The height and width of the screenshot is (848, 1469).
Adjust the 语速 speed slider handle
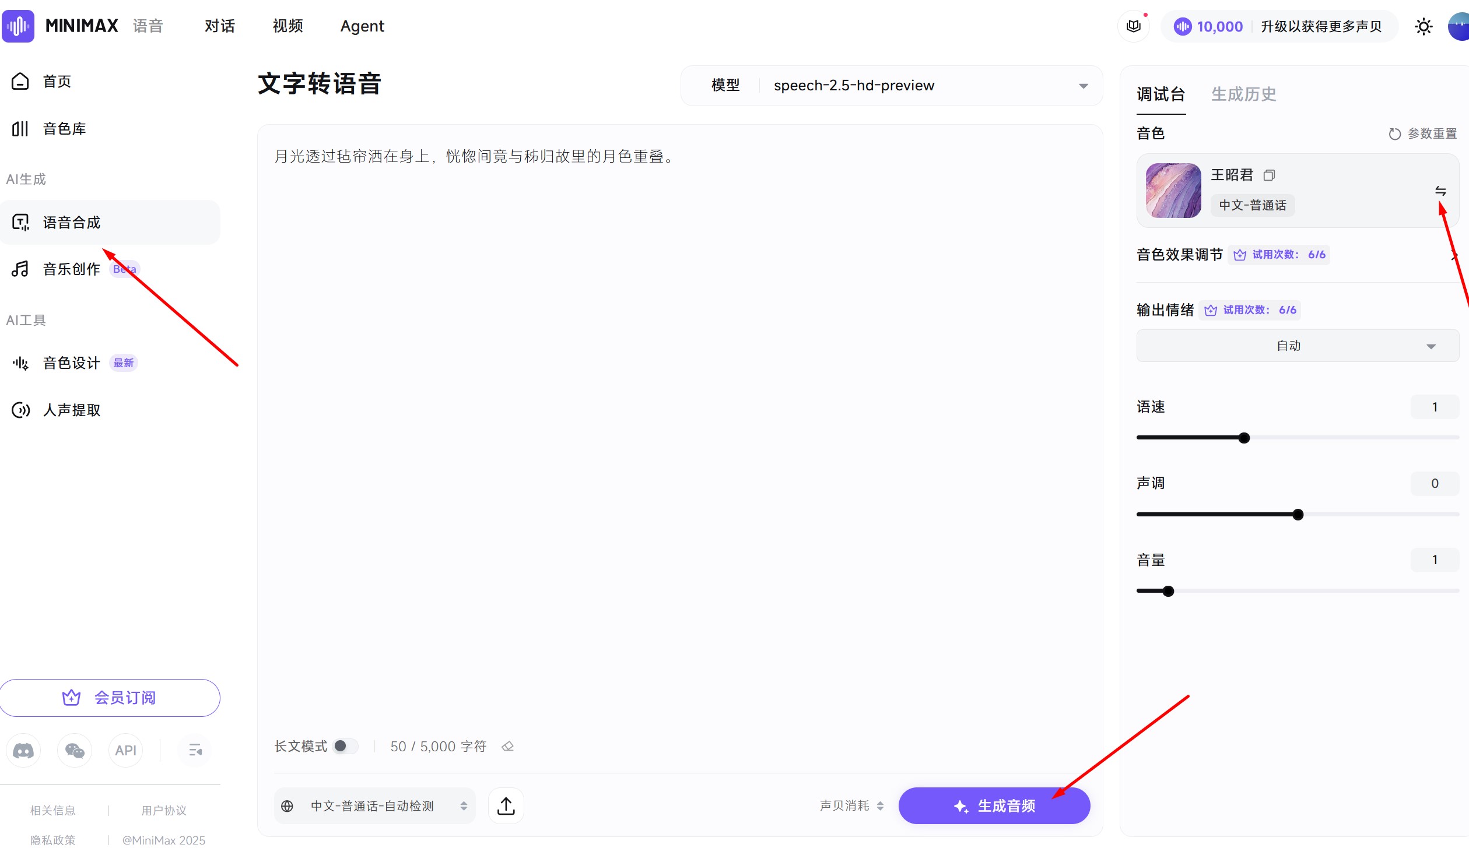coord(1244,438)
